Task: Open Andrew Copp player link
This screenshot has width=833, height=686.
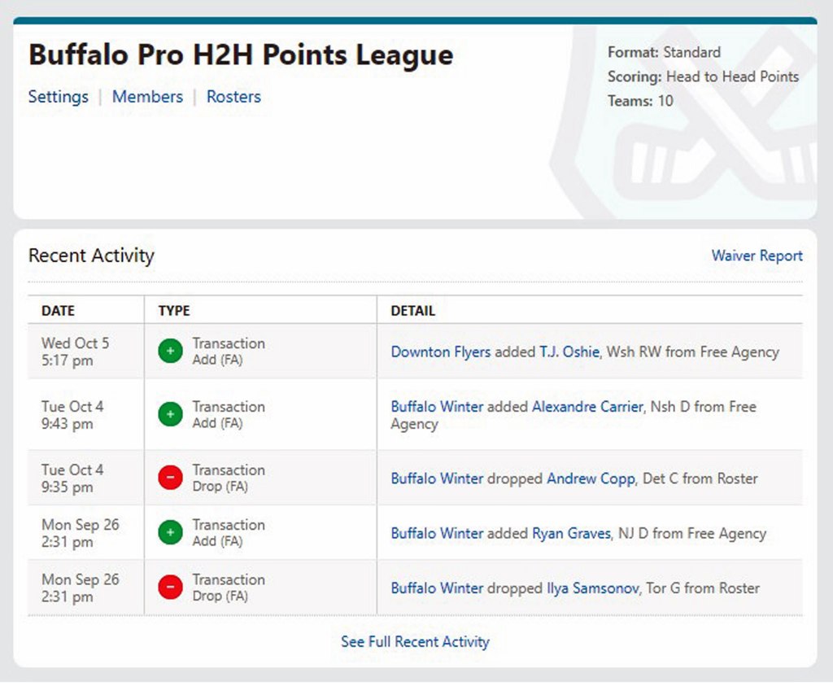Action: [590, 478]
